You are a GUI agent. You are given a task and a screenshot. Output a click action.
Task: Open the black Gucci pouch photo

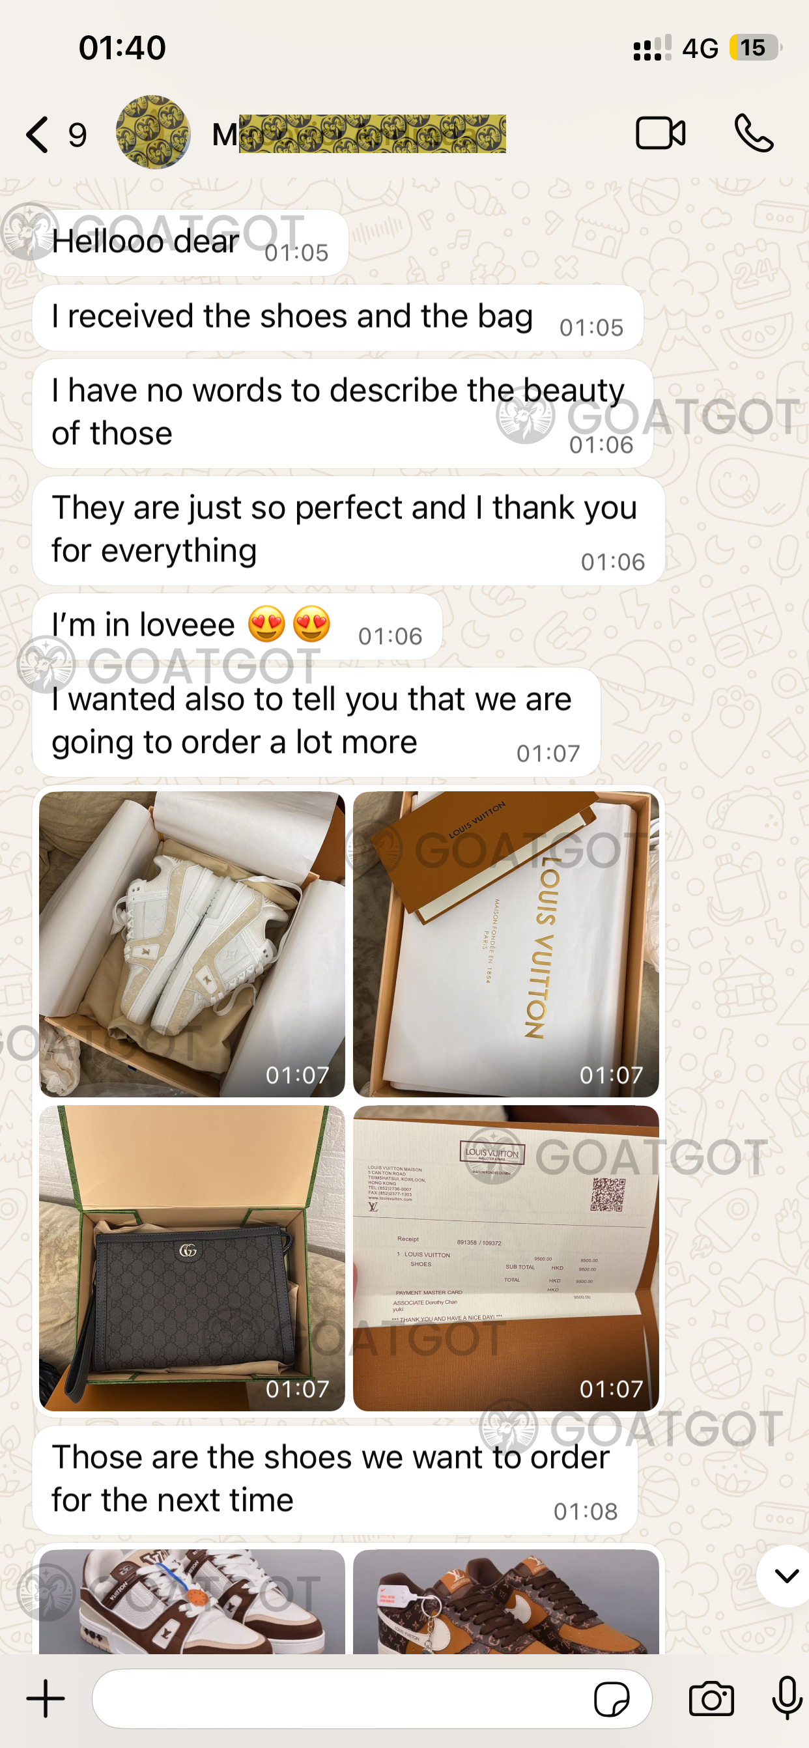click(192, 1258)
